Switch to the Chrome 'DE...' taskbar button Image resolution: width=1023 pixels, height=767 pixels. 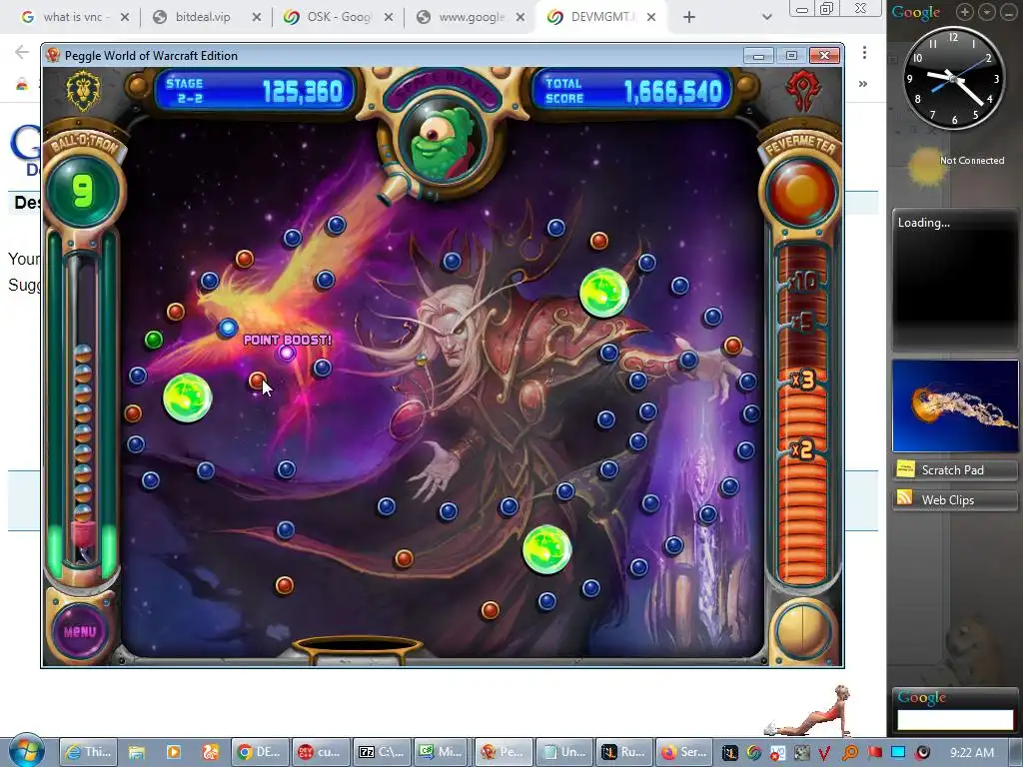click(259, 752)
